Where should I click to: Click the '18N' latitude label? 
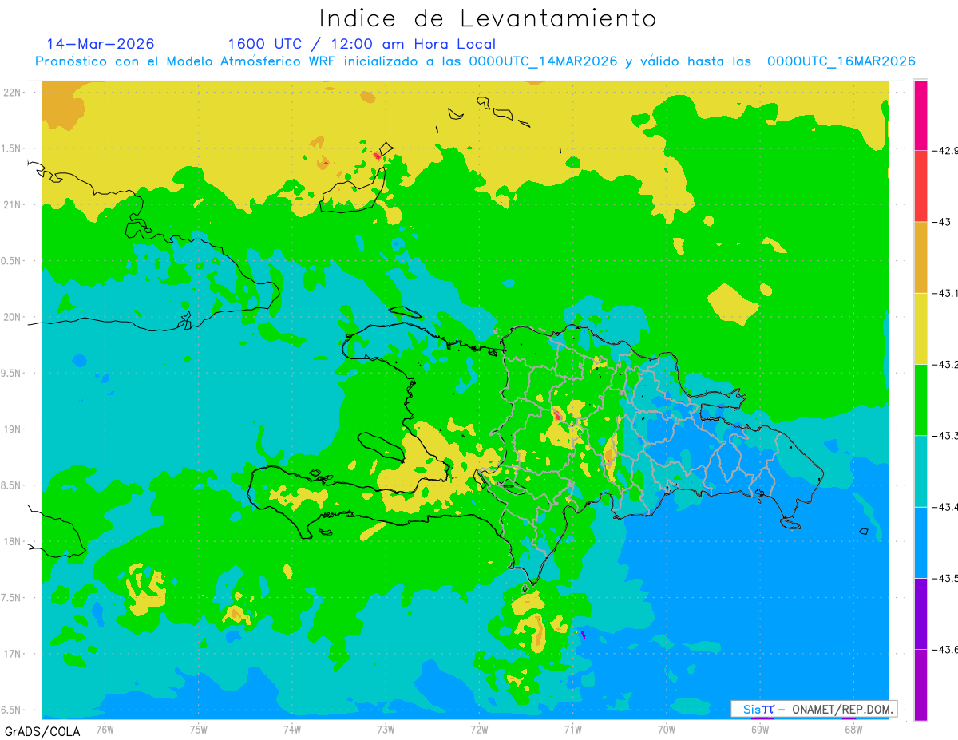coord(13,541)
